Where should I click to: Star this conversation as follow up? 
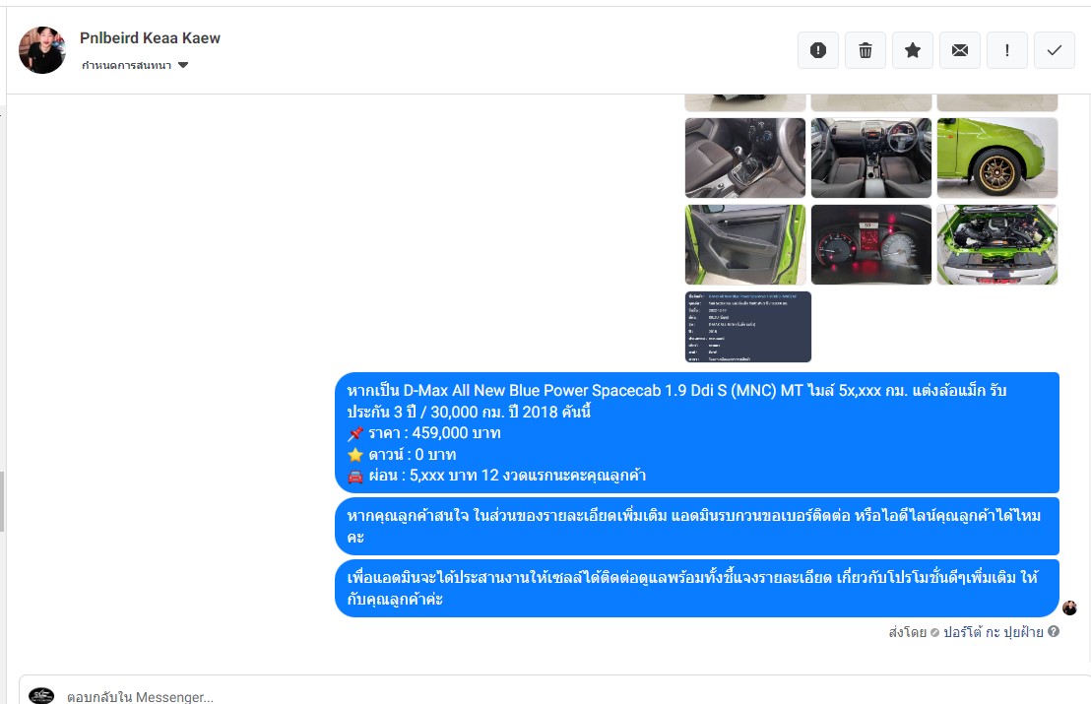tap(913, 50)
